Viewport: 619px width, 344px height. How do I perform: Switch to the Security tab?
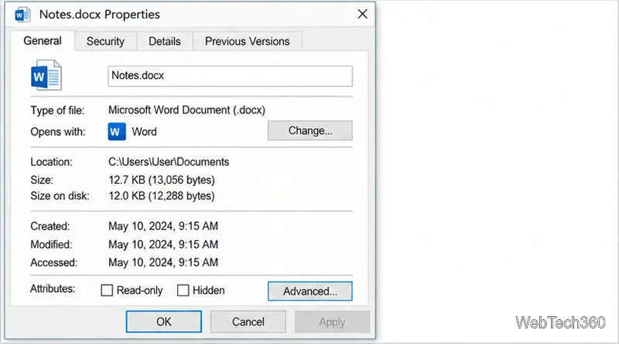[105, 41]
